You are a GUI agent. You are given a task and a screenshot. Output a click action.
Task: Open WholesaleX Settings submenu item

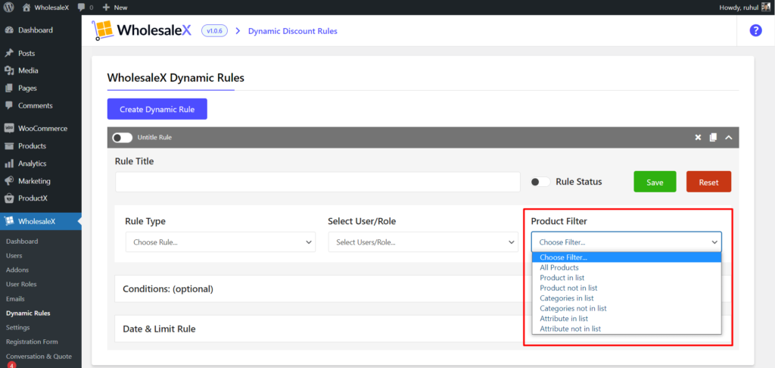pyautogui.click(x=18, y=327)
